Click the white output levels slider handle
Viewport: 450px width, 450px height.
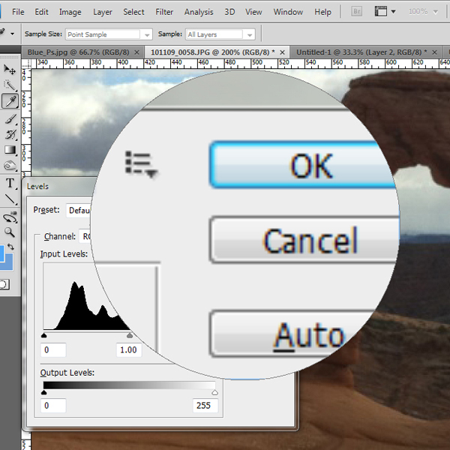(215, 392)
